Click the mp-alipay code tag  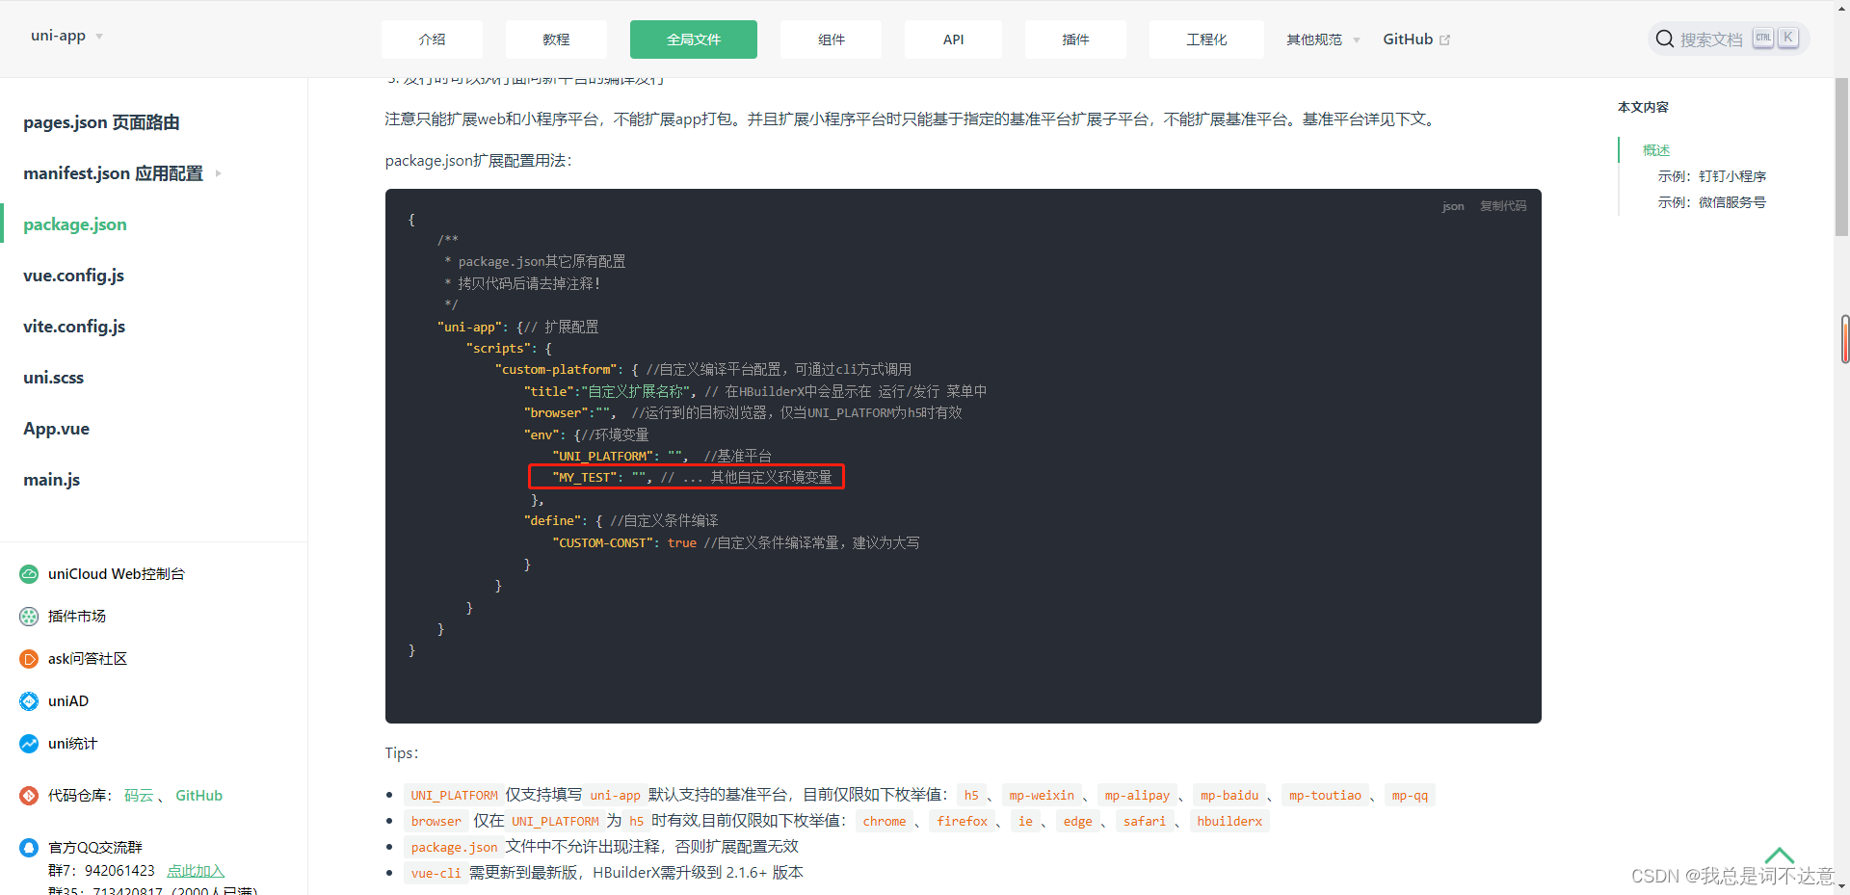tap(1137, 795)
